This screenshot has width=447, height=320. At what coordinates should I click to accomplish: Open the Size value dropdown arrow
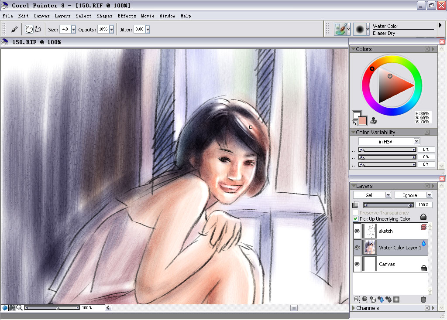(x=73, y=29)
